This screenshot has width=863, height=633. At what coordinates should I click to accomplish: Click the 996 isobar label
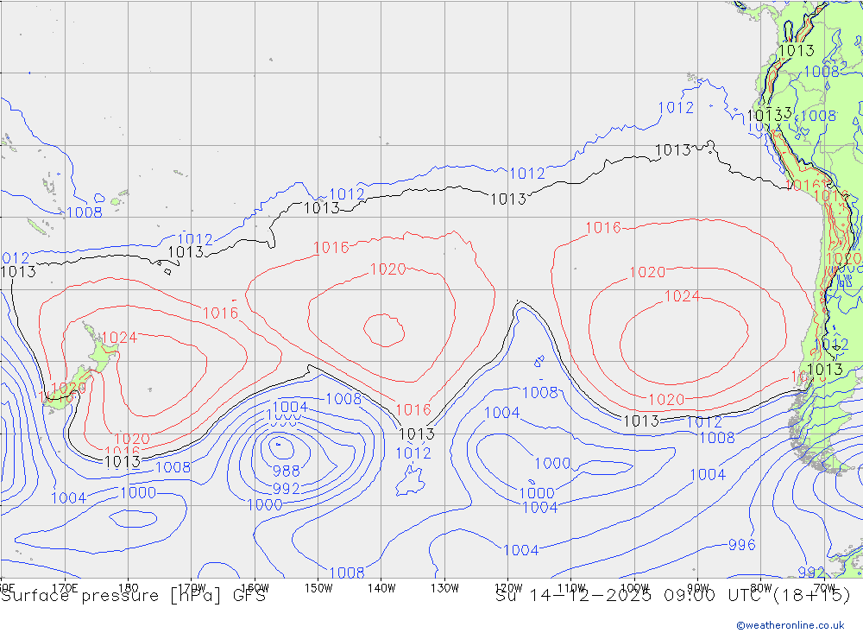[742, 545]
